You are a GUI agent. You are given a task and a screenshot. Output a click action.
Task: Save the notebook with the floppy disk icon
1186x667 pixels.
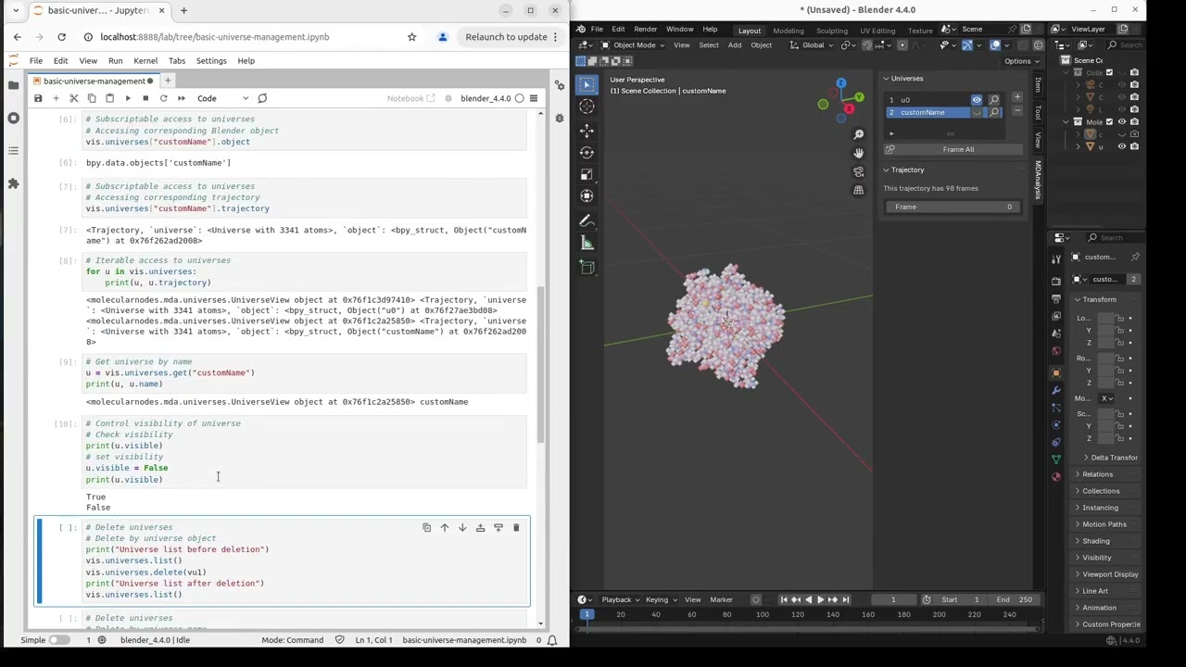coord(38,98)
